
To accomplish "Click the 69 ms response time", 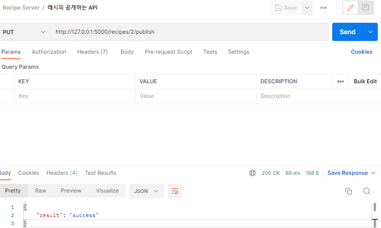I will 293,173.
